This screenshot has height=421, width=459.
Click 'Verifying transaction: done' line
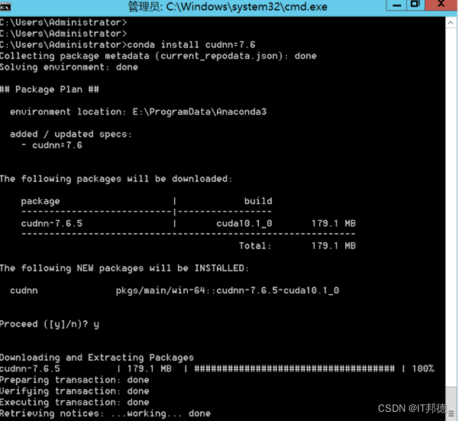tap(74, 391)
